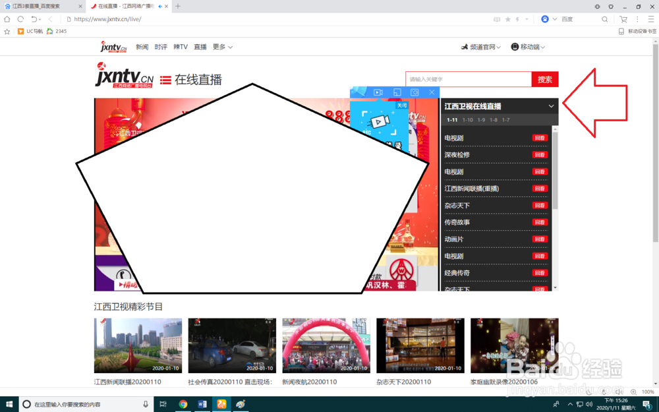
Task: Open the hamburger menu in browser toolbar
Action: click(650, 19)
